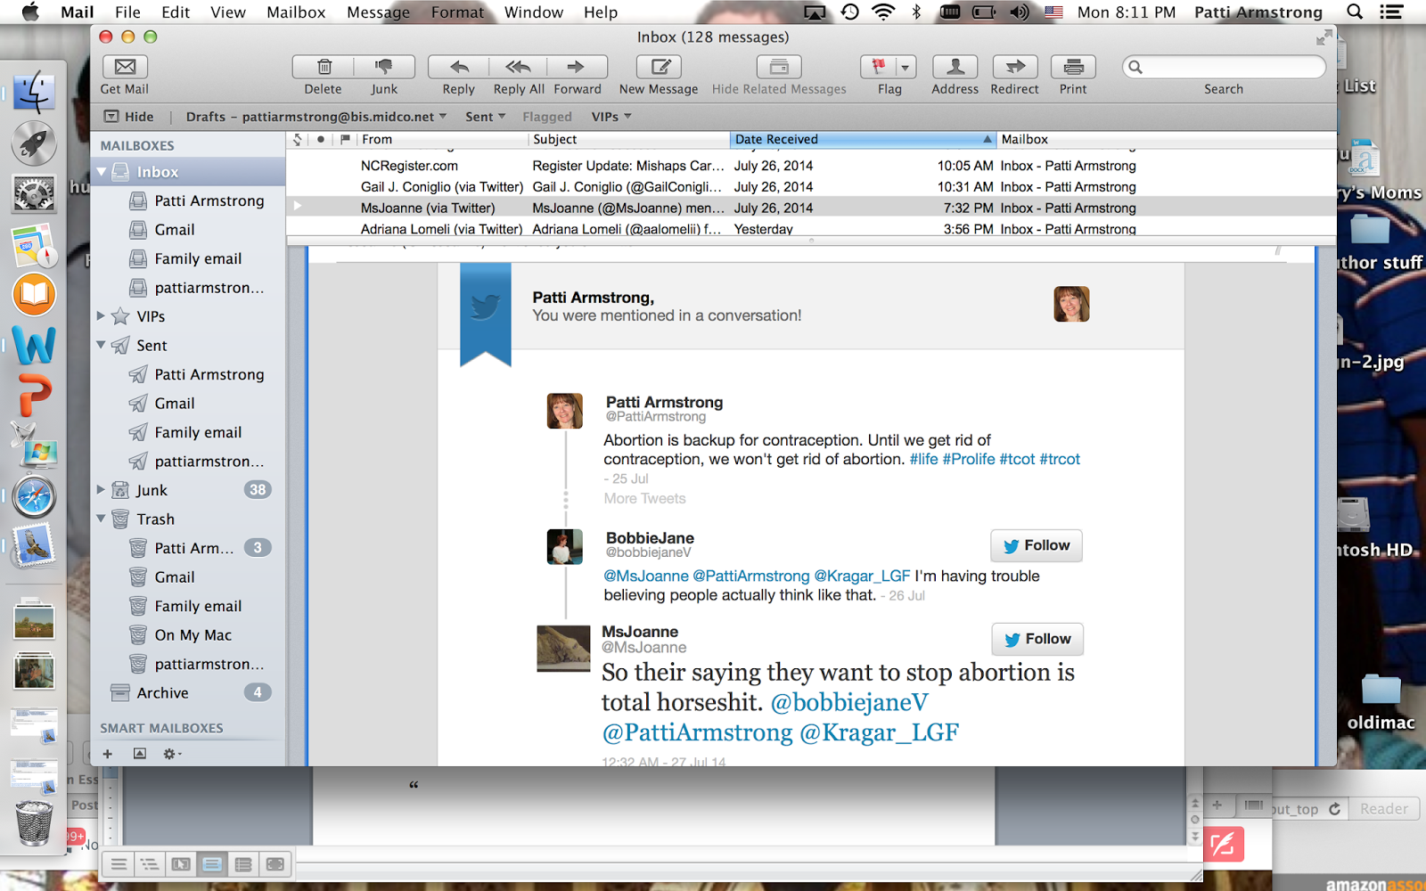1426x891 pixels.
Task: Open mailbox action gear menu
Action: click(172, 754)
